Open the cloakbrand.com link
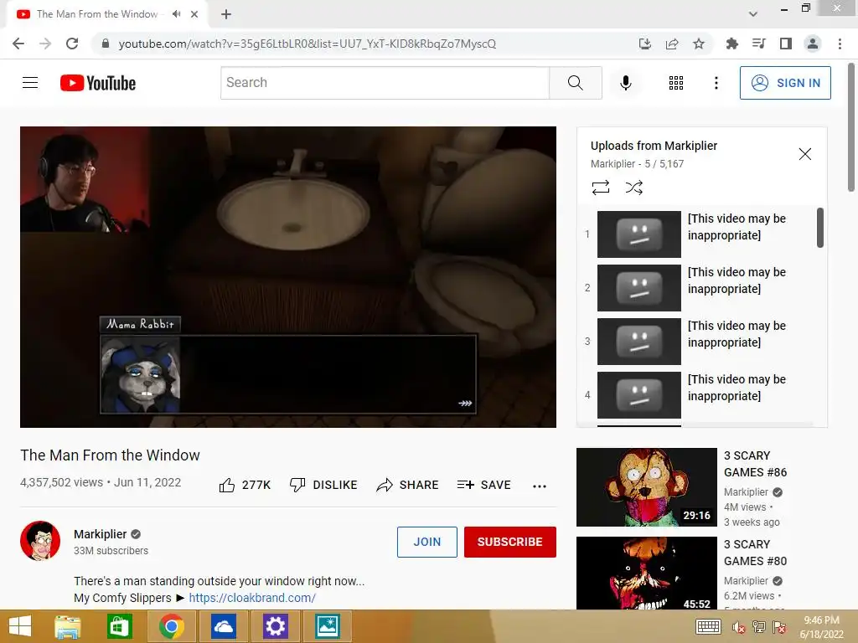 coord(252,598)
